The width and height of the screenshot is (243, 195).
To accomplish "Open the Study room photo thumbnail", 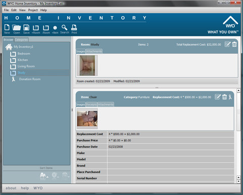I will coord(87,66).
